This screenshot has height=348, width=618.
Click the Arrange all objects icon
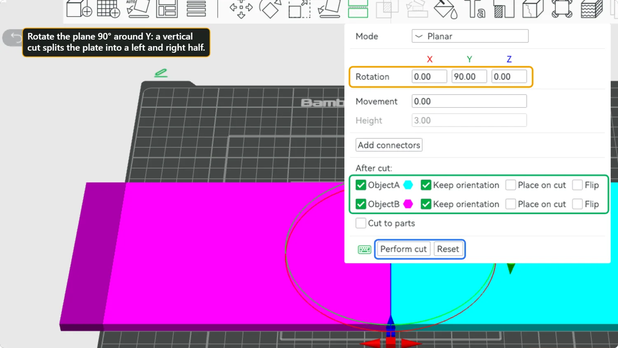[x=167, y=8]
